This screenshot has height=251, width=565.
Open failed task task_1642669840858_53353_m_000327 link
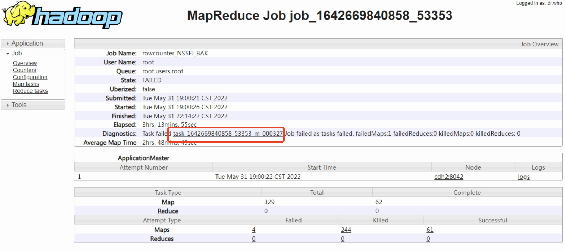coord(228,134)
